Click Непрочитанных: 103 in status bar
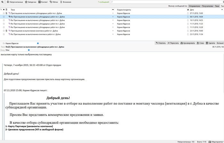The height and width of the screenshot is (143, 224). (x=186, y=142)
